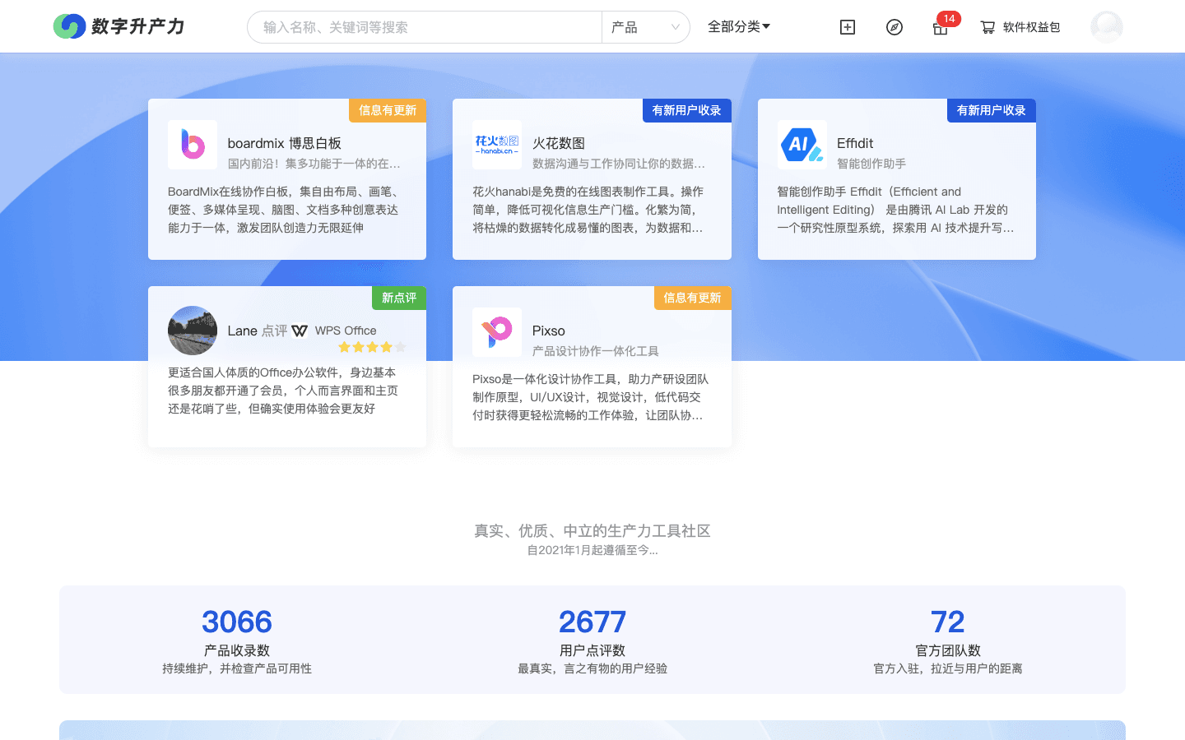The width and height of the screenshot is (1185, 740).
Task: Click the 花火数图 hanabi logo
Action: (497, 145)
